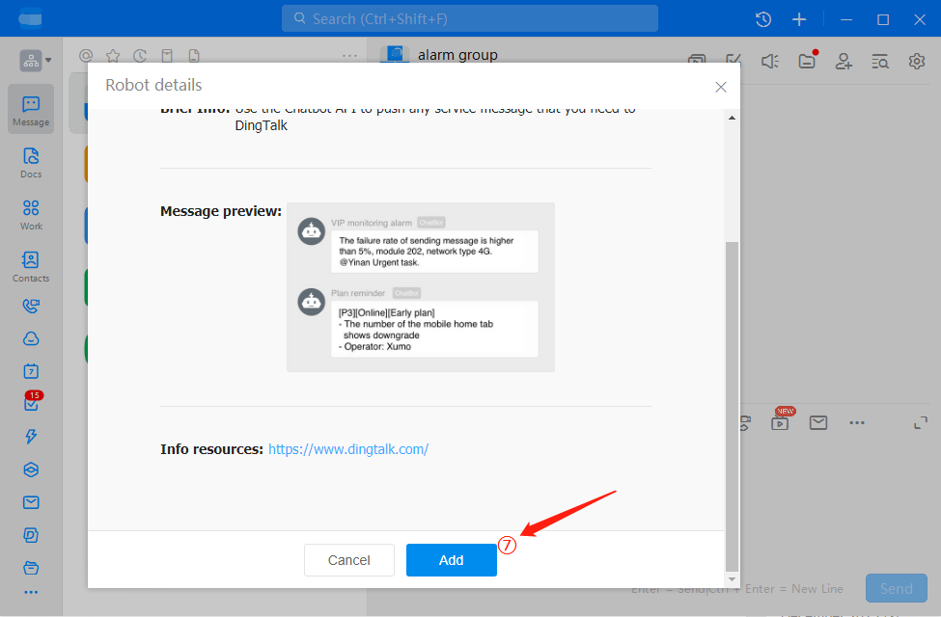Close the Robot details dialog with X
941x617 pixels.
click(x=720, y=87)
